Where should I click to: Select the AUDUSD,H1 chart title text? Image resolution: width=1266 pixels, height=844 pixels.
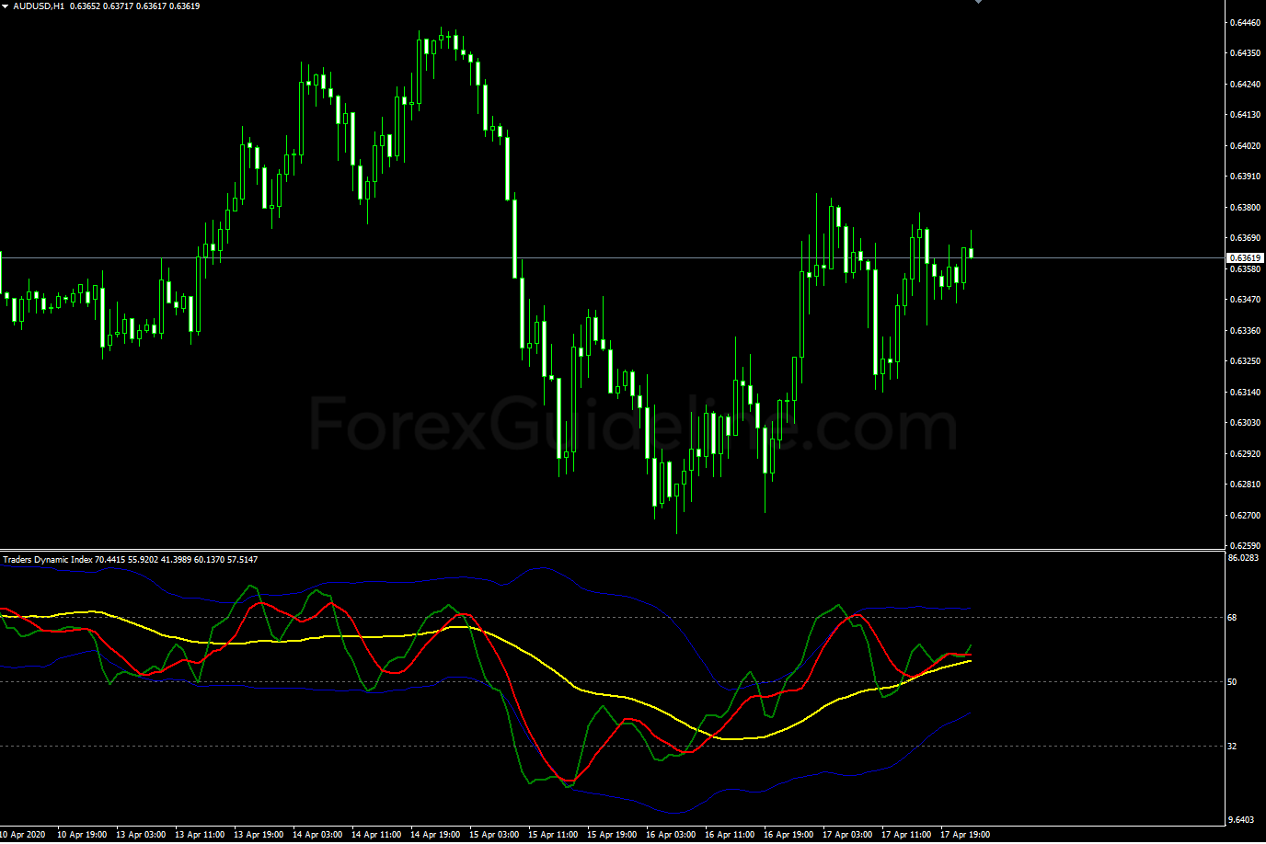[40, 6]
